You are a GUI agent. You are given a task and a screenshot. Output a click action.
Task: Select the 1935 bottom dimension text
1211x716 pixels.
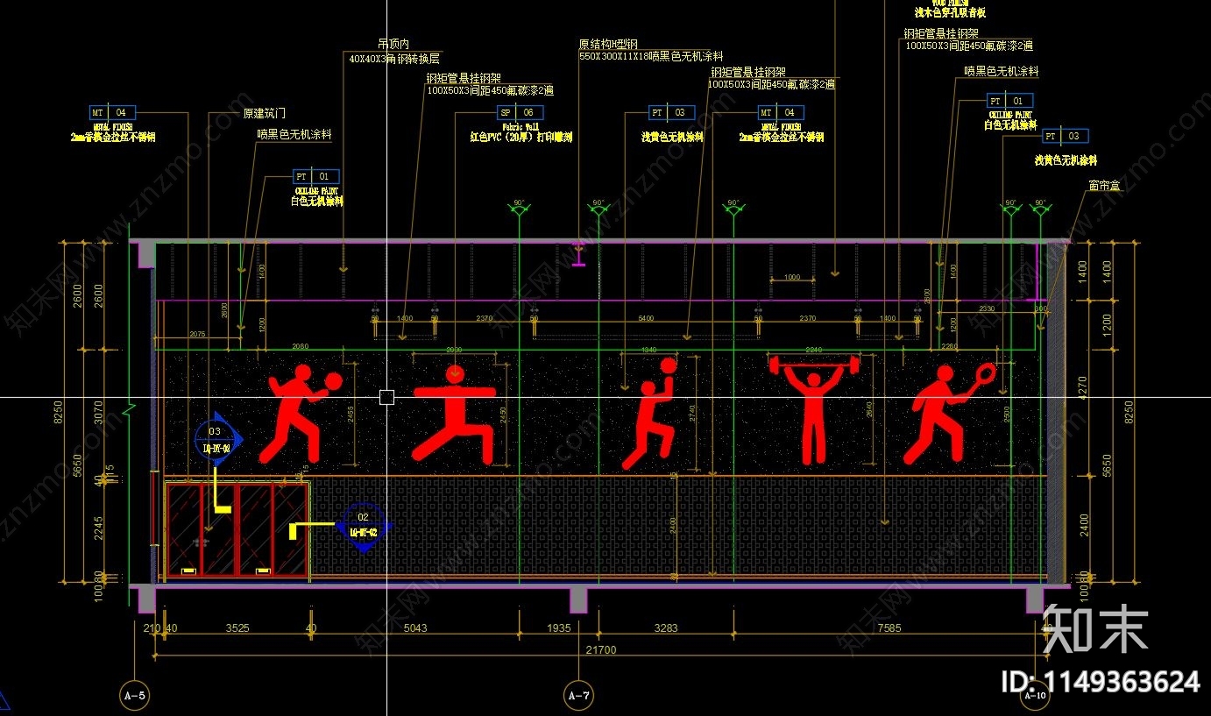(x=558, y=628)
